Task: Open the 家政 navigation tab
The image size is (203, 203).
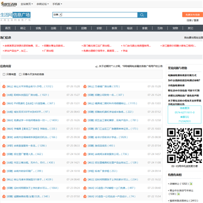Action: point(114,28)
